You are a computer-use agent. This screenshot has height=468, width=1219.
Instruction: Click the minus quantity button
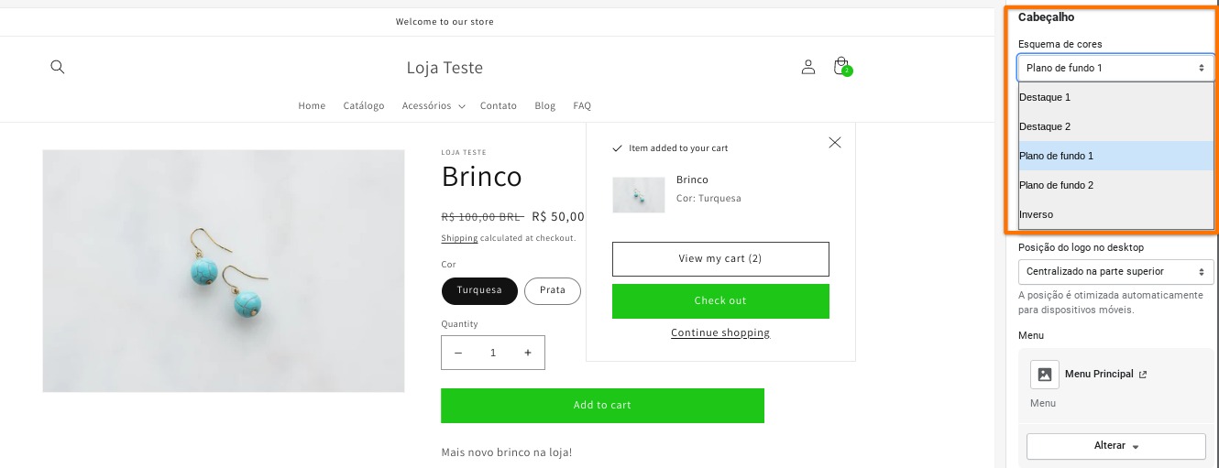coord(458,353)
